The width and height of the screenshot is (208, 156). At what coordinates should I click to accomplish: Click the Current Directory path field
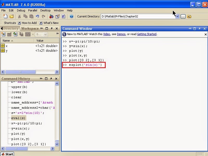pyautogui.click(x=138, y=16)
